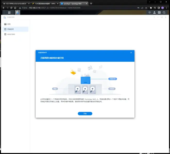Click the Storage Manager icon in DSM taskbar
This screenshot has height=154, width=170.
(x=17, y=12)
